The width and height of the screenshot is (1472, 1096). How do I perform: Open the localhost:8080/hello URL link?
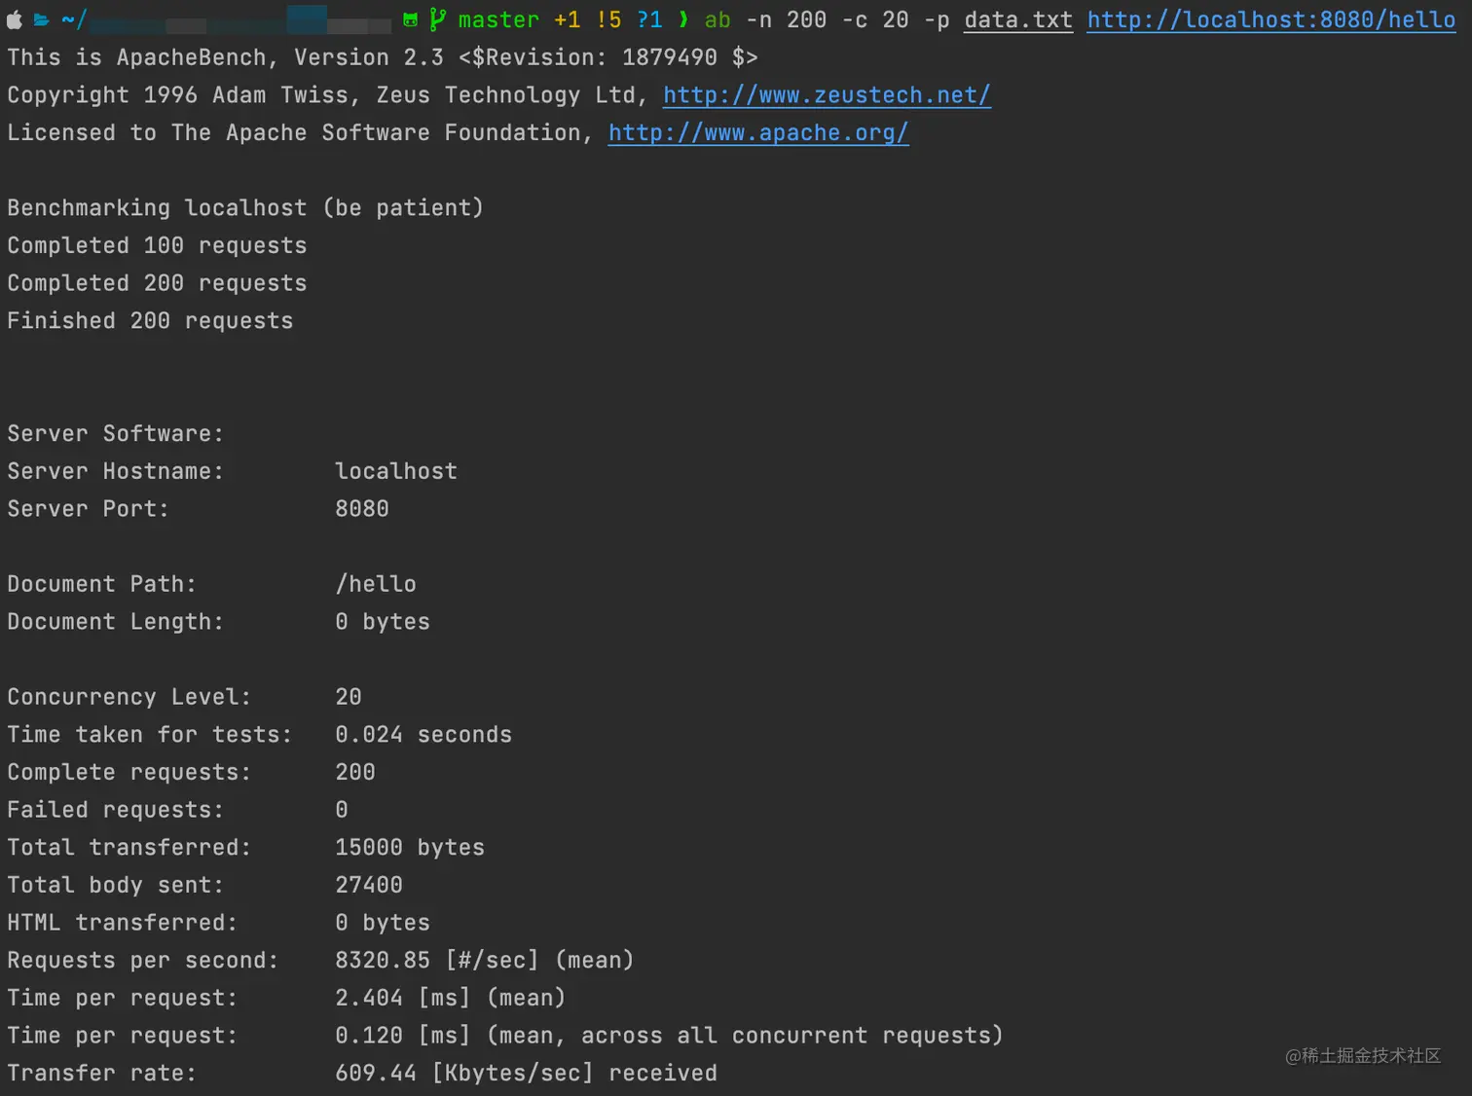pyautogui.click(x=1270, y=20)
